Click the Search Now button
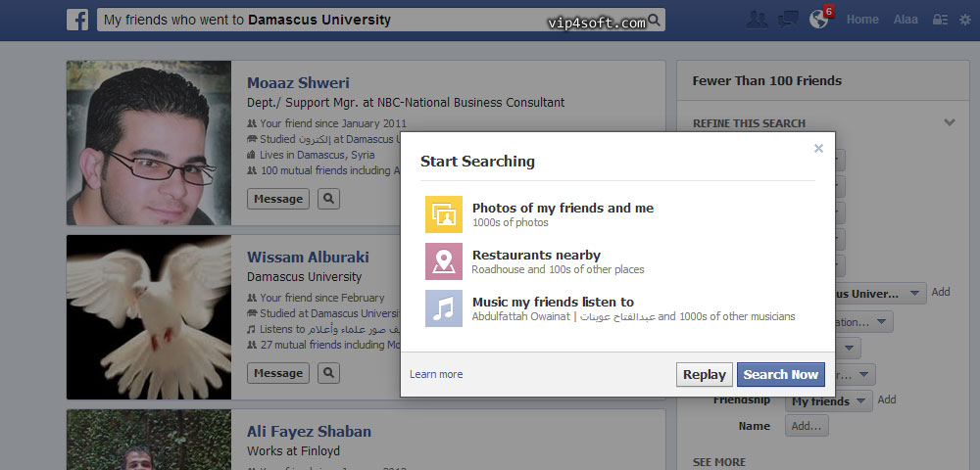 (781, 374)
